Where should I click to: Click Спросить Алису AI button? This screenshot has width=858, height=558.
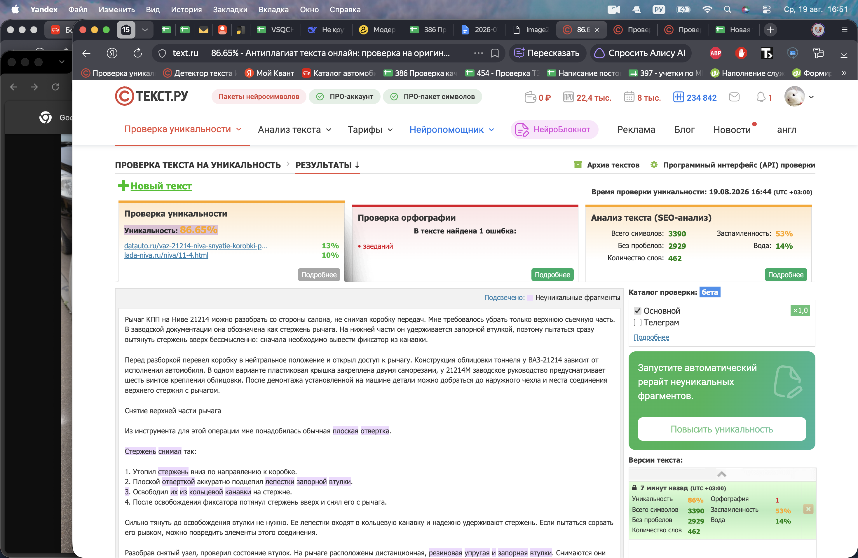(640, 53)
